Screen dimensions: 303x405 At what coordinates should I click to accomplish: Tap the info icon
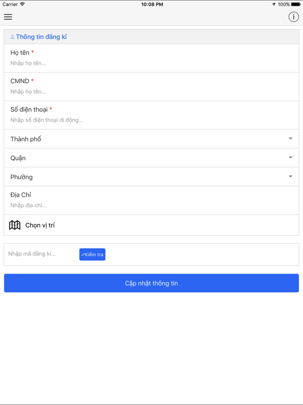[293, 17]
